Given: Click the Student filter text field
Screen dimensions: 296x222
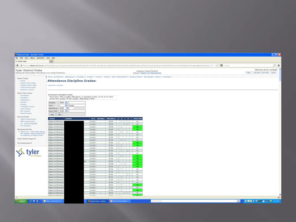Looking at the screenshot, I should click(77, 103).
